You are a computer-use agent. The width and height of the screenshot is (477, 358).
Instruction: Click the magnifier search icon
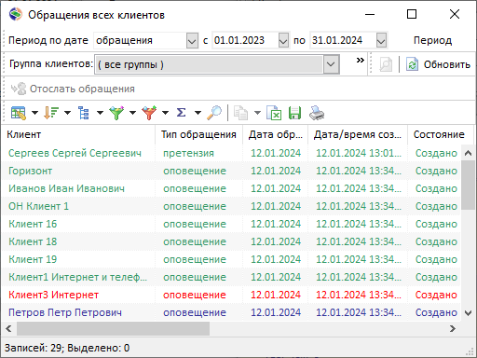pos(214,113)
